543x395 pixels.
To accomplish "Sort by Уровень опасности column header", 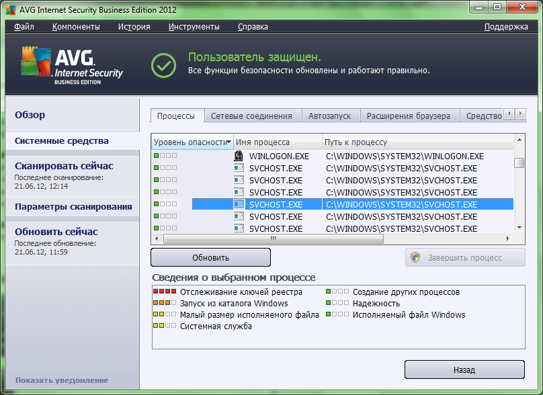I will [x=192, y=142].
